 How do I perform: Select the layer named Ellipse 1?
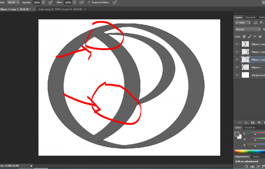[256, 67]
